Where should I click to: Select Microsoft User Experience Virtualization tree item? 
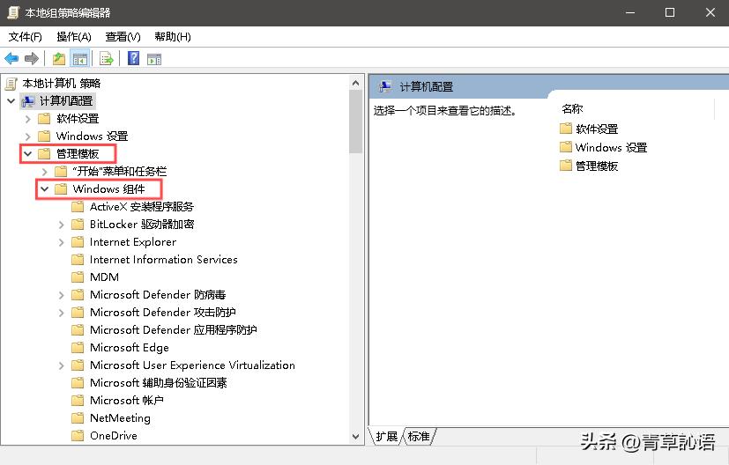point(192,365)
